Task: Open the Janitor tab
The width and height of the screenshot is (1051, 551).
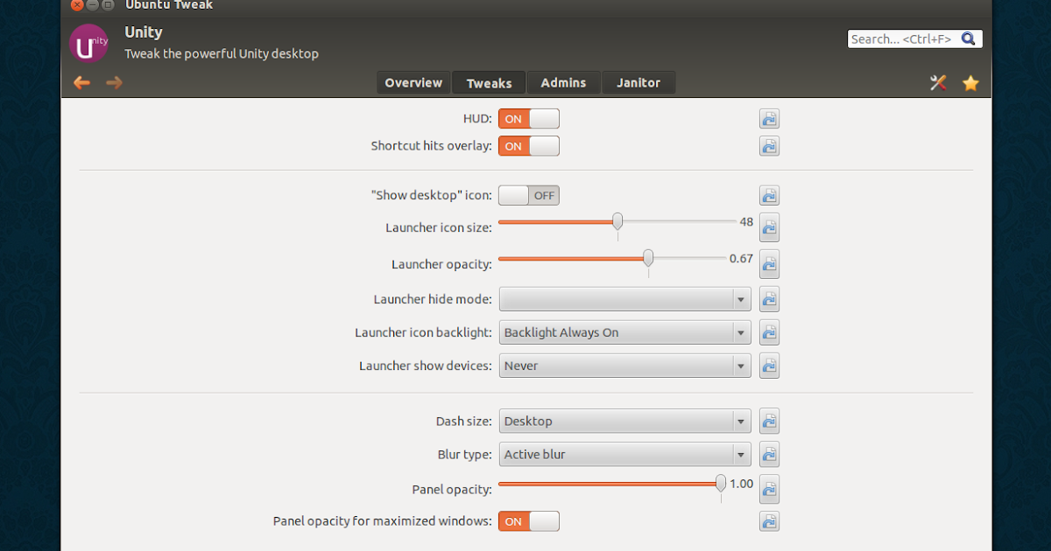Action: point(638,82)
